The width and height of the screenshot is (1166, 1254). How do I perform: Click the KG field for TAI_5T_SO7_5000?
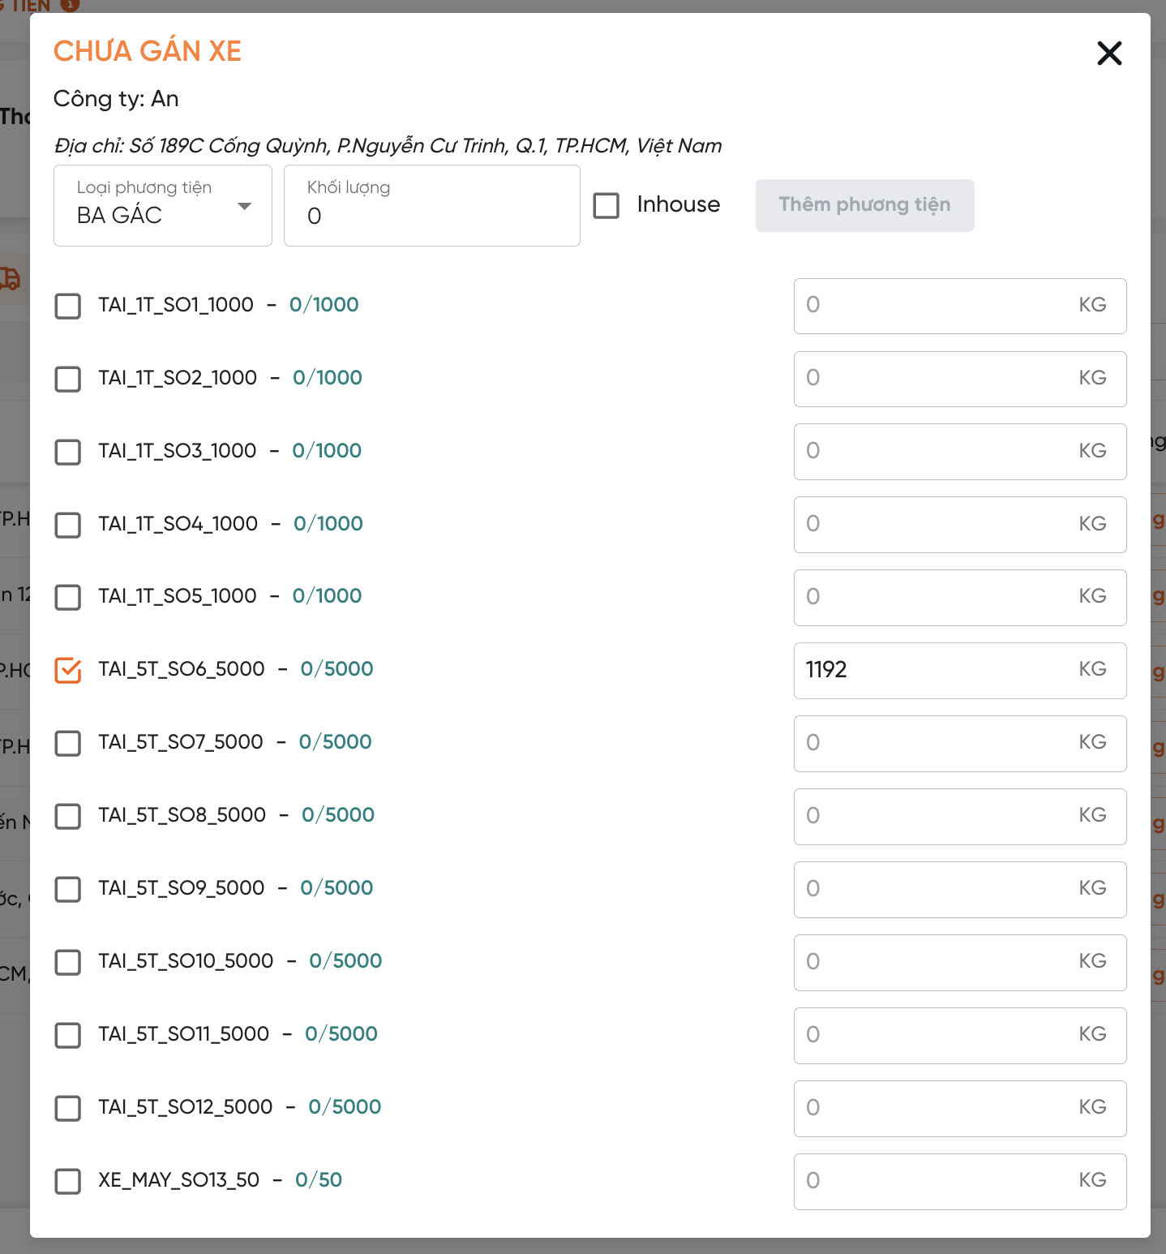(x=960, y=744)
